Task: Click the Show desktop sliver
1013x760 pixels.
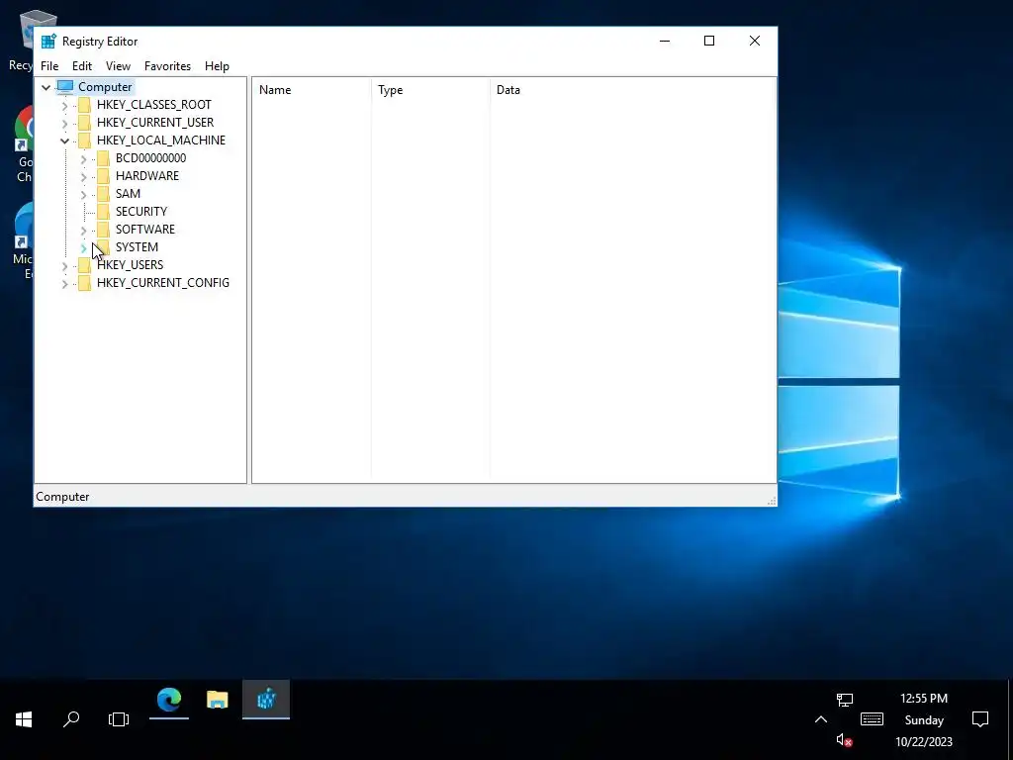Action: (1010, 719)
